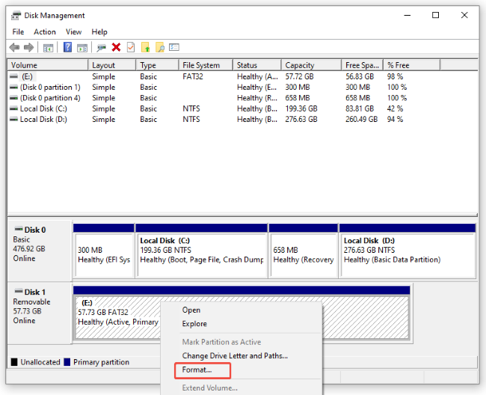Image resolution: width=486 pixels, height=395 pixels.
Task: Select the 300 MB EFI System partition block
Action: [104, 251]
